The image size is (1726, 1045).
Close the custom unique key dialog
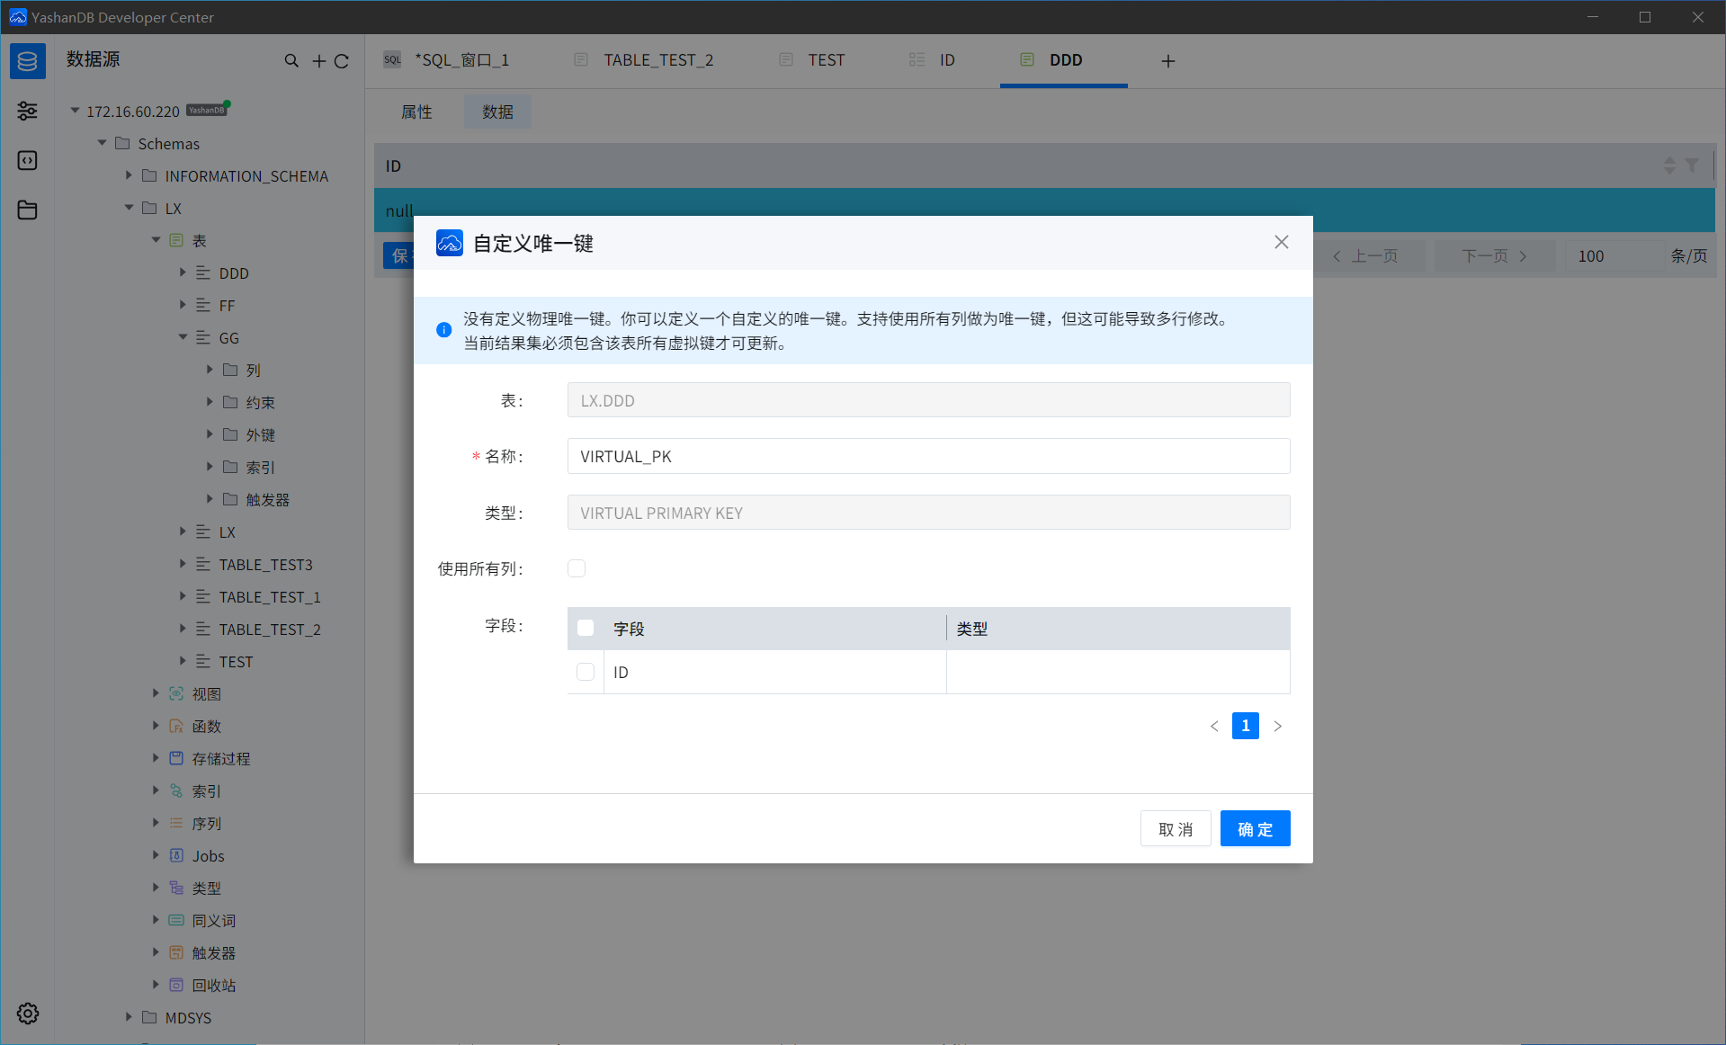(1281, 242)
